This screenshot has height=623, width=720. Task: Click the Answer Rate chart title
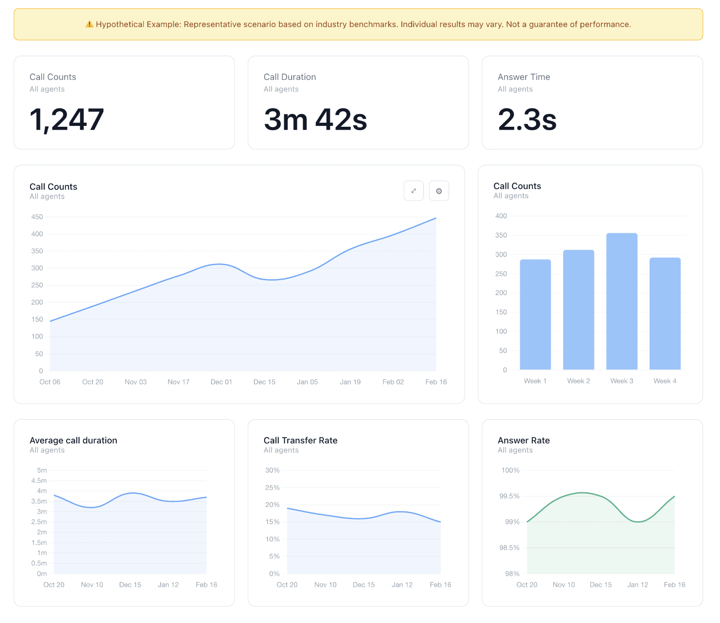524,440
